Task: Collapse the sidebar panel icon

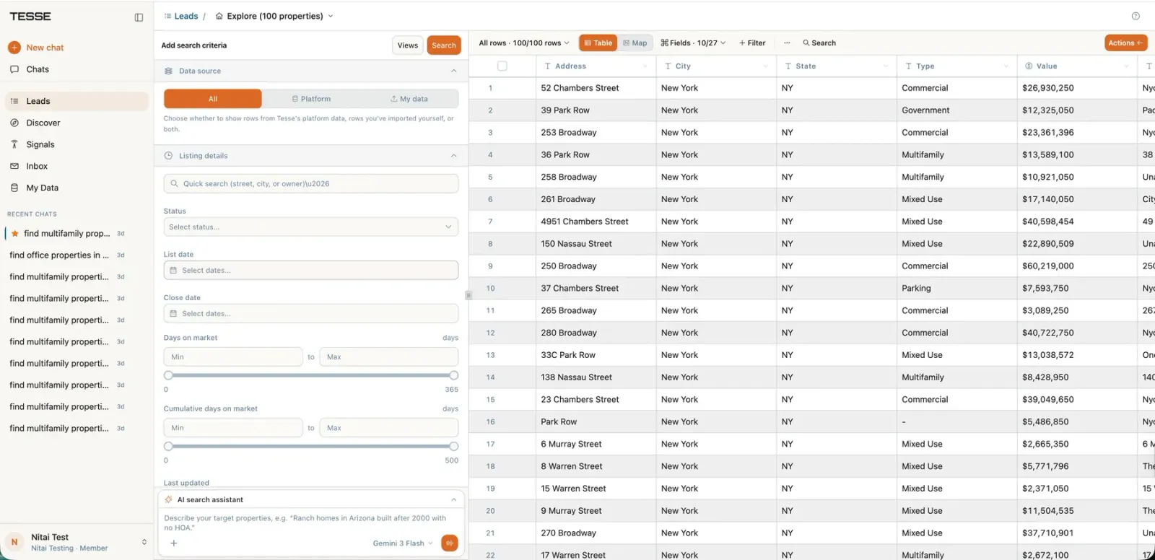Action: [139, 17]
